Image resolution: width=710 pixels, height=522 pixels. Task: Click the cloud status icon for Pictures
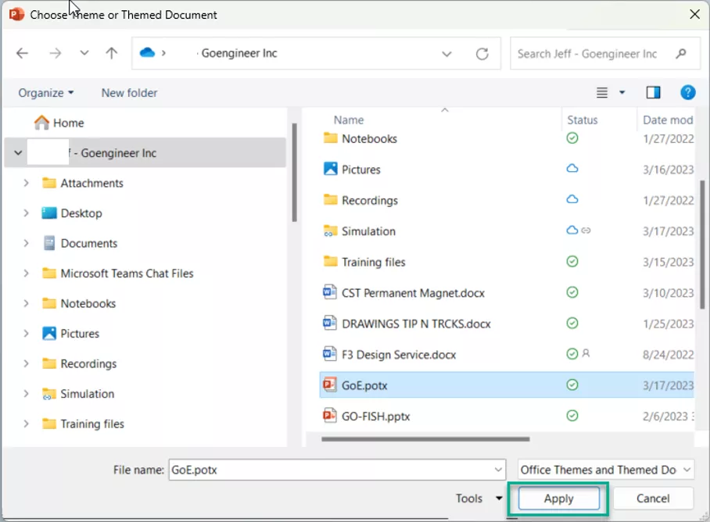point(572,168)
